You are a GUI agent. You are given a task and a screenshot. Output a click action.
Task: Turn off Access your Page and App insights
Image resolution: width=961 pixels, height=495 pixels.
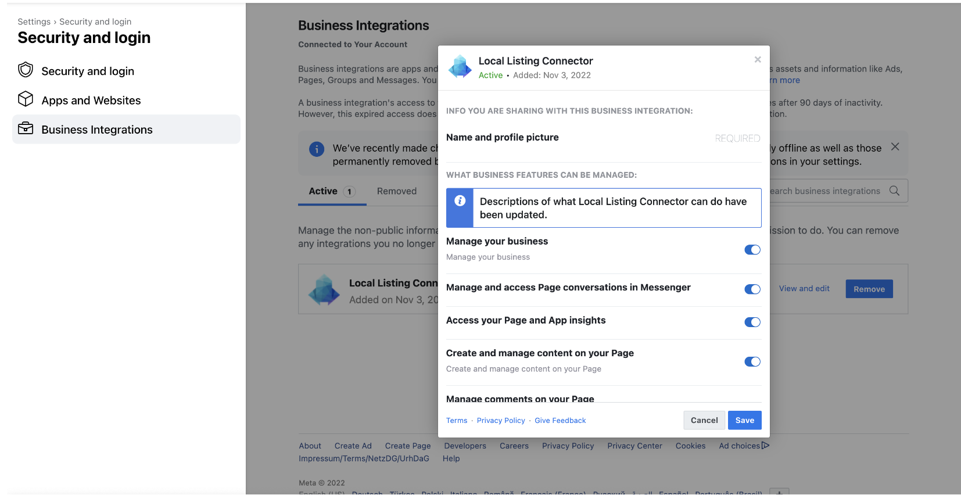click(752, 322)
